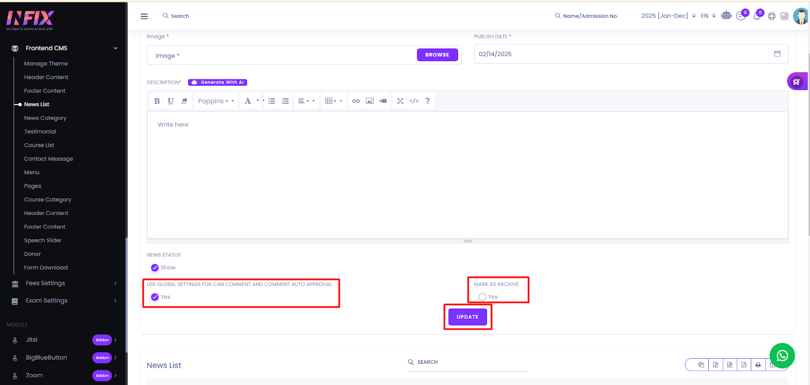Toggle bold formatting in the editor

point(157,101)
